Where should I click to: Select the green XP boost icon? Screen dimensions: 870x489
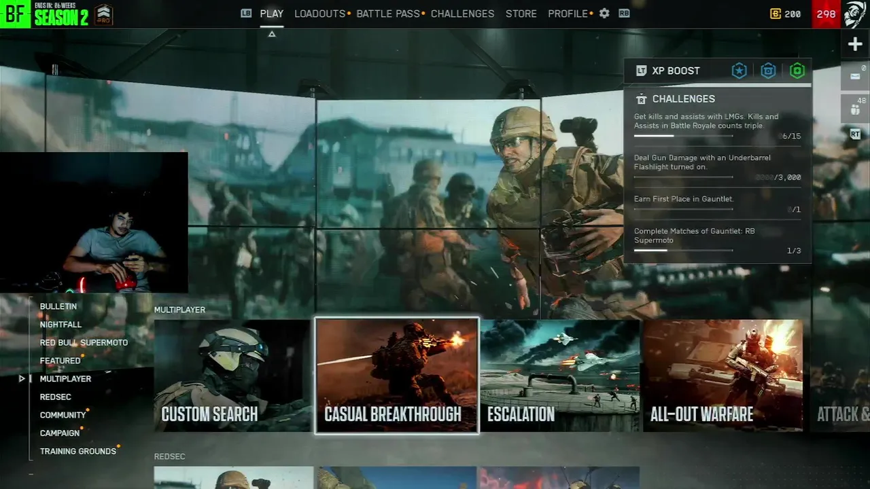tap(797, 71)
